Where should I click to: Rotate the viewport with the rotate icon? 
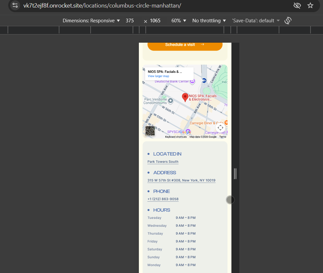pyautogui.click(x=288, y=21)
